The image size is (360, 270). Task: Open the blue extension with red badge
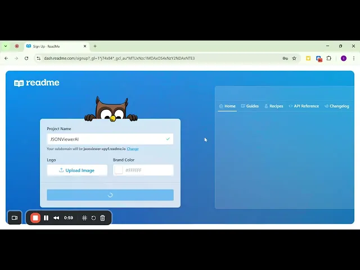coord(319,58)
